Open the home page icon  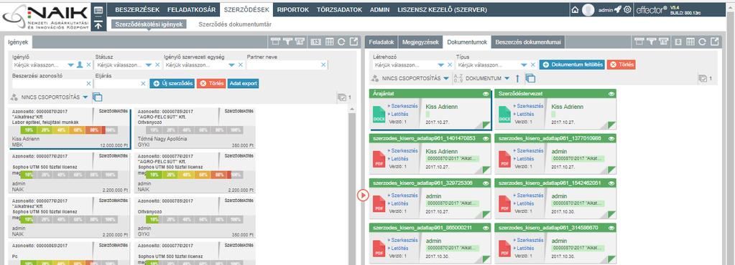[x=575, y=10]
